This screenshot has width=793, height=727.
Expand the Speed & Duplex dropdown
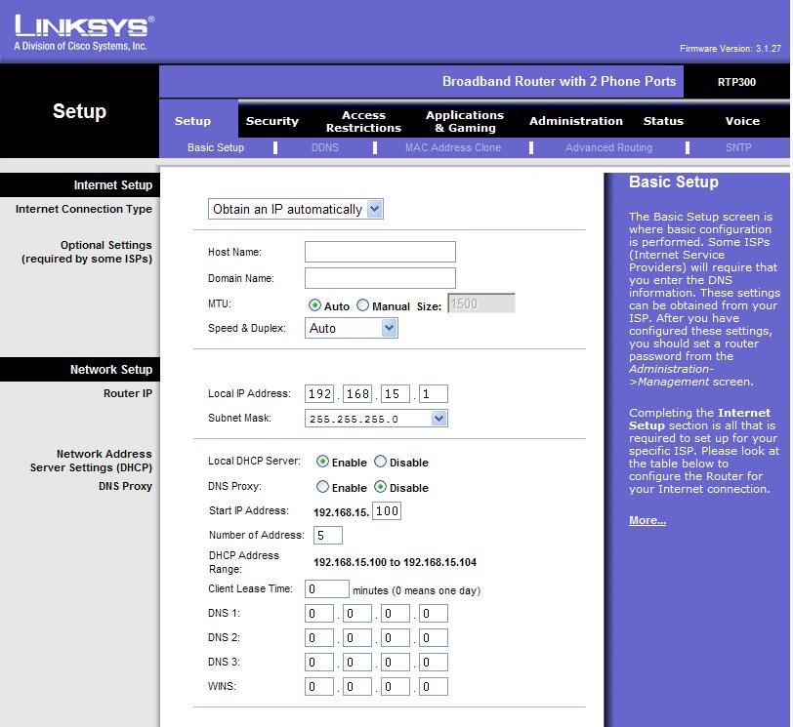click(x=351, y=328)
